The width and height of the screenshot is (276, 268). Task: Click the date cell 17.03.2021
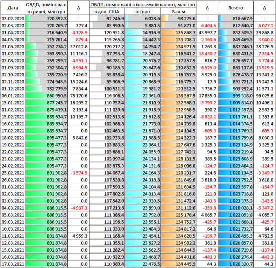tap(13, 264)
